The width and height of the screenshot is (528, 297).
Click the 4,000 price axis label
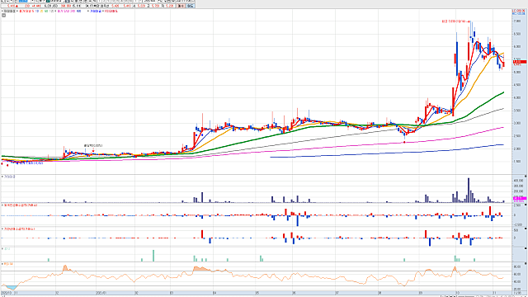(x=517, y=97)
